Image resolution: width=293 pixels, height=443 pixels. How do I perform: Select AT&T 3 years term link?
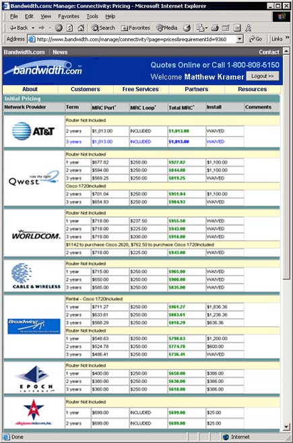coord(73,142)
